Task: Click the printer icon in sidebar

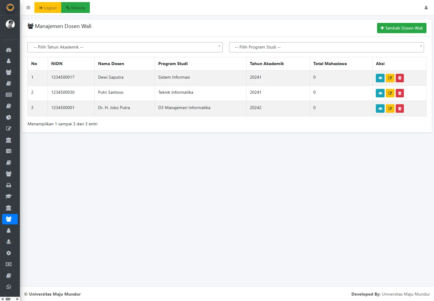Action: point(9,185)
